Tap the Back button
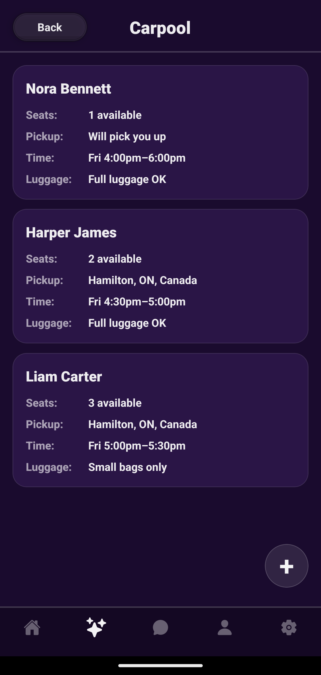The height and width of the screenshot is (675, 321). (50, 27)
